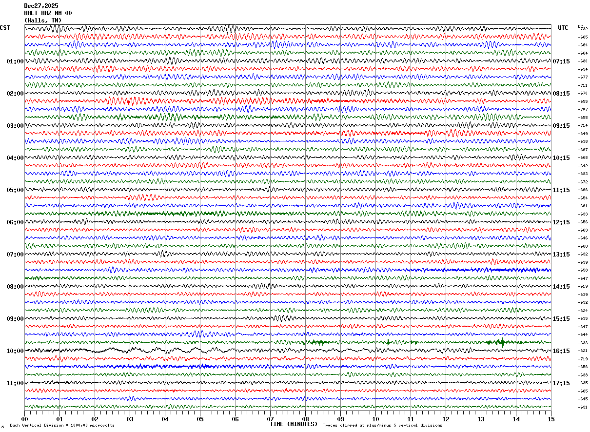Select the 15:15 UTC time label

coord(561,319)
